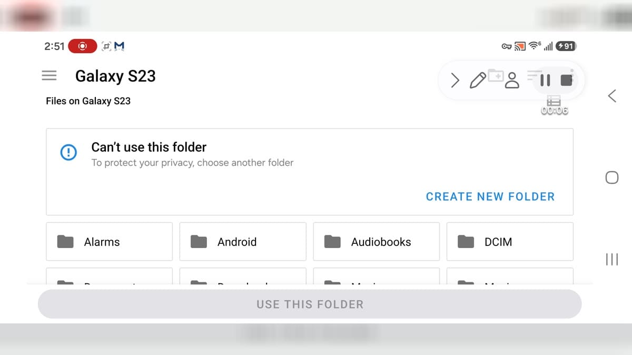This screenshot has width=632, height=355.
Task: Select the pencil drawing tool
Action: [x=478, y=81]
